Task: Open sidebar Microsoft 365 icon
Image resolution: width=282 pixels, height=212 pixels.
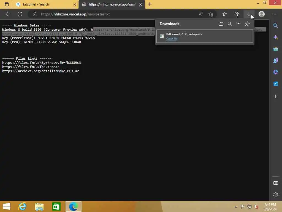Action: pyautogui.click(x=275, y=72)
